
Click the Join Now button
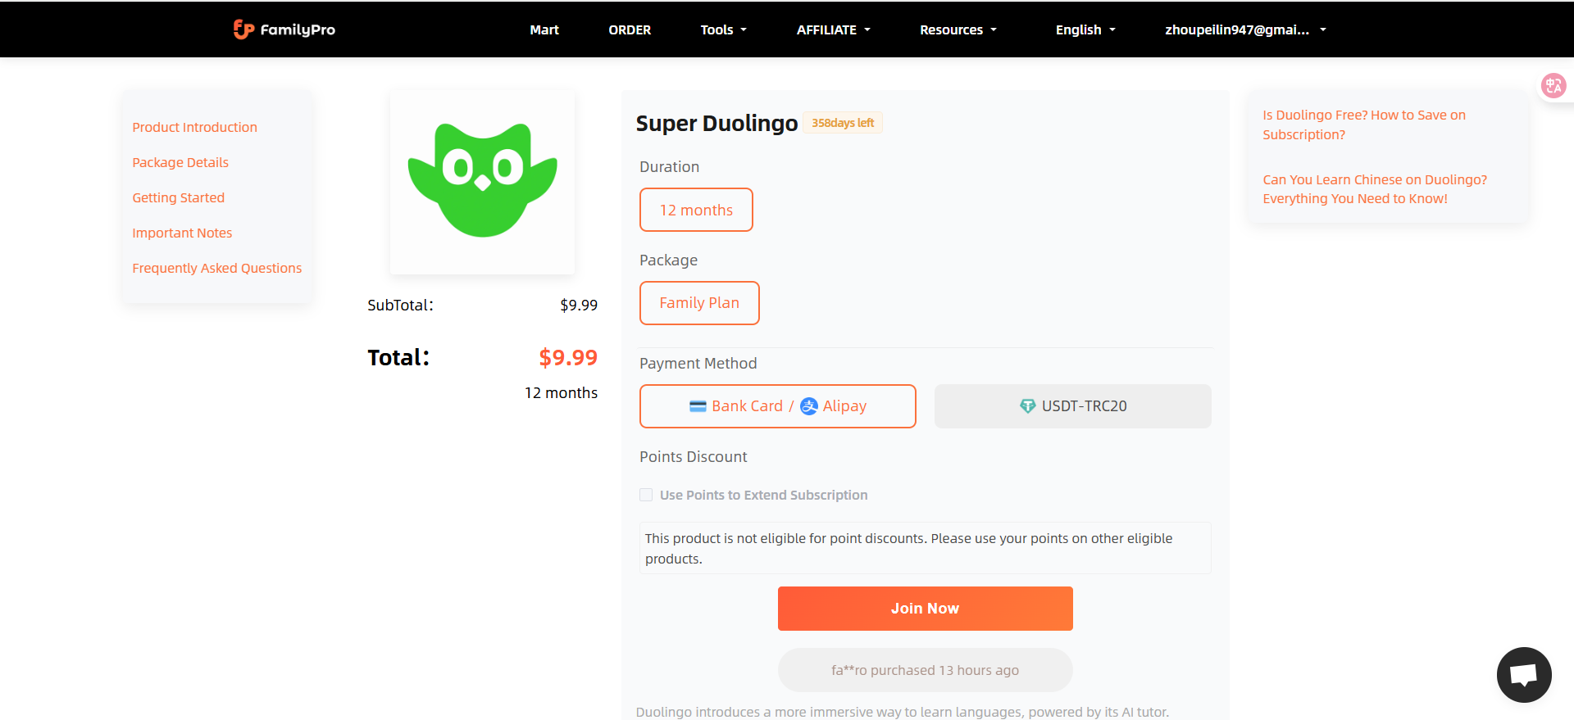tap(925, 608)
